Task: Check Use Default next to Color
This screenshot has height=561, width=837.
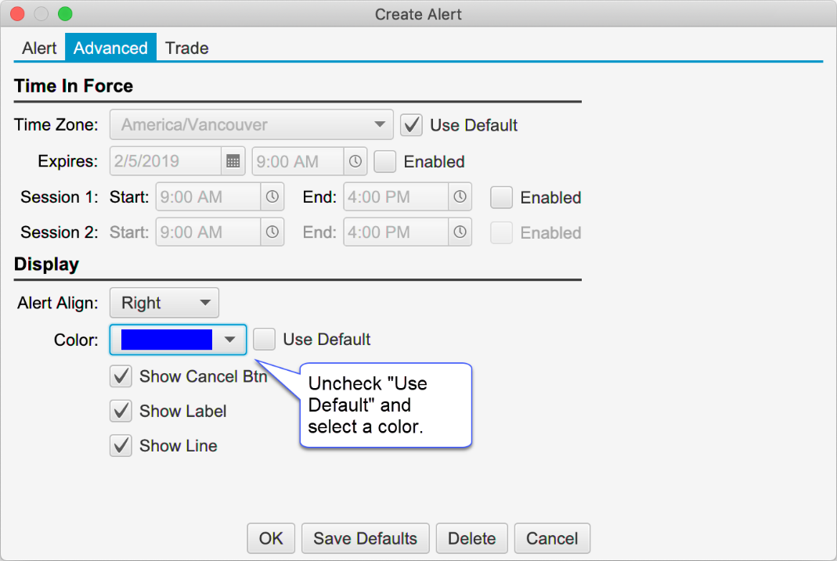Action: click(x=265, y=340)
